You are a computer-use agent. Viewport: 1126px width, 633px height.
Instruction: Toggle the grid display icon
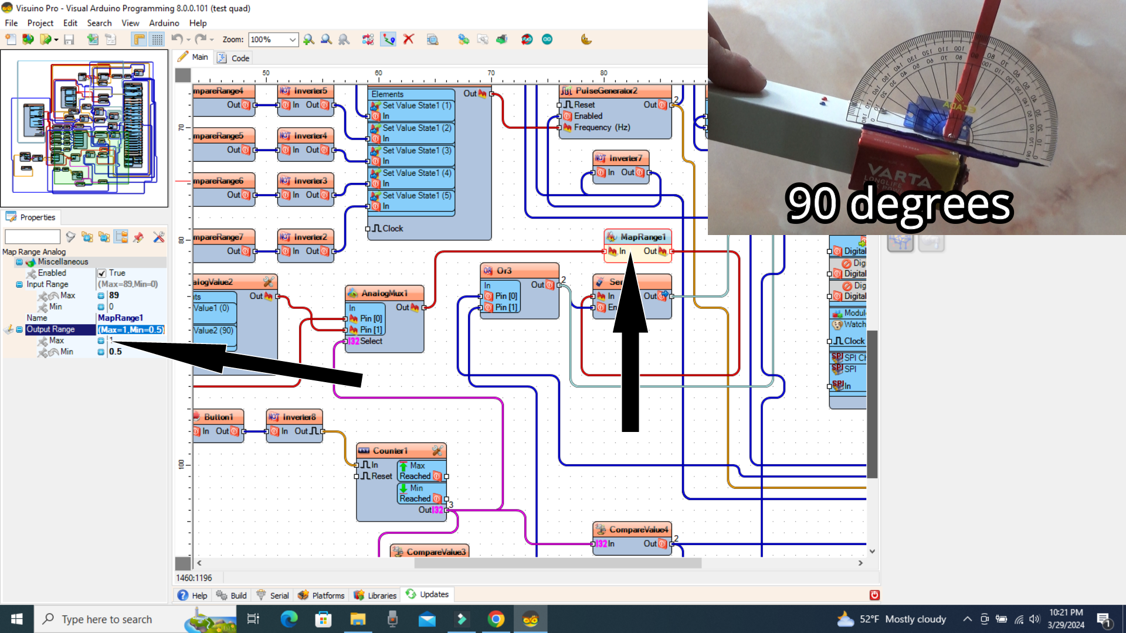pos(157,39)
